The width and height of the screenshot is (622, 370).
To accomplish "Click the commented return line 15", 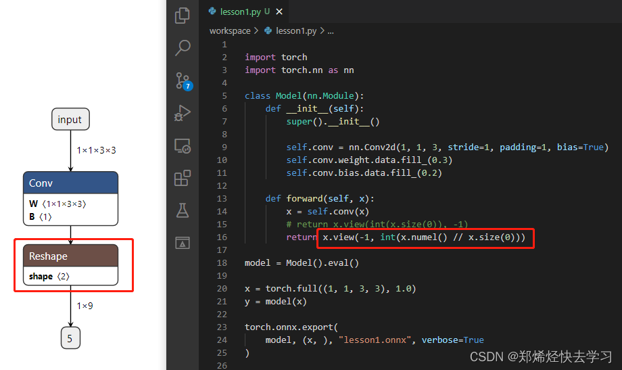I will point(377,225).
